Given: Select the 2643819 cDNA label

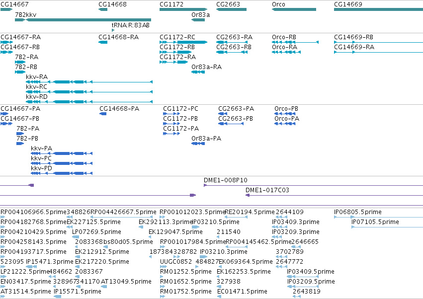Looking at the screenshot, I should 307,292.
